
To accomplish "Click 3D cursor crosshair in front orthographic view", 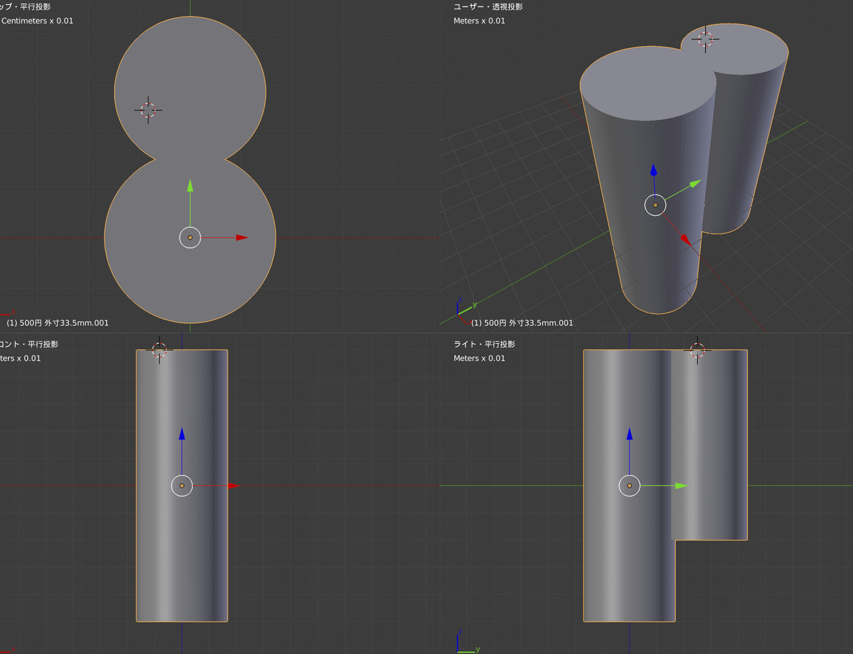I will click(159, 350).
